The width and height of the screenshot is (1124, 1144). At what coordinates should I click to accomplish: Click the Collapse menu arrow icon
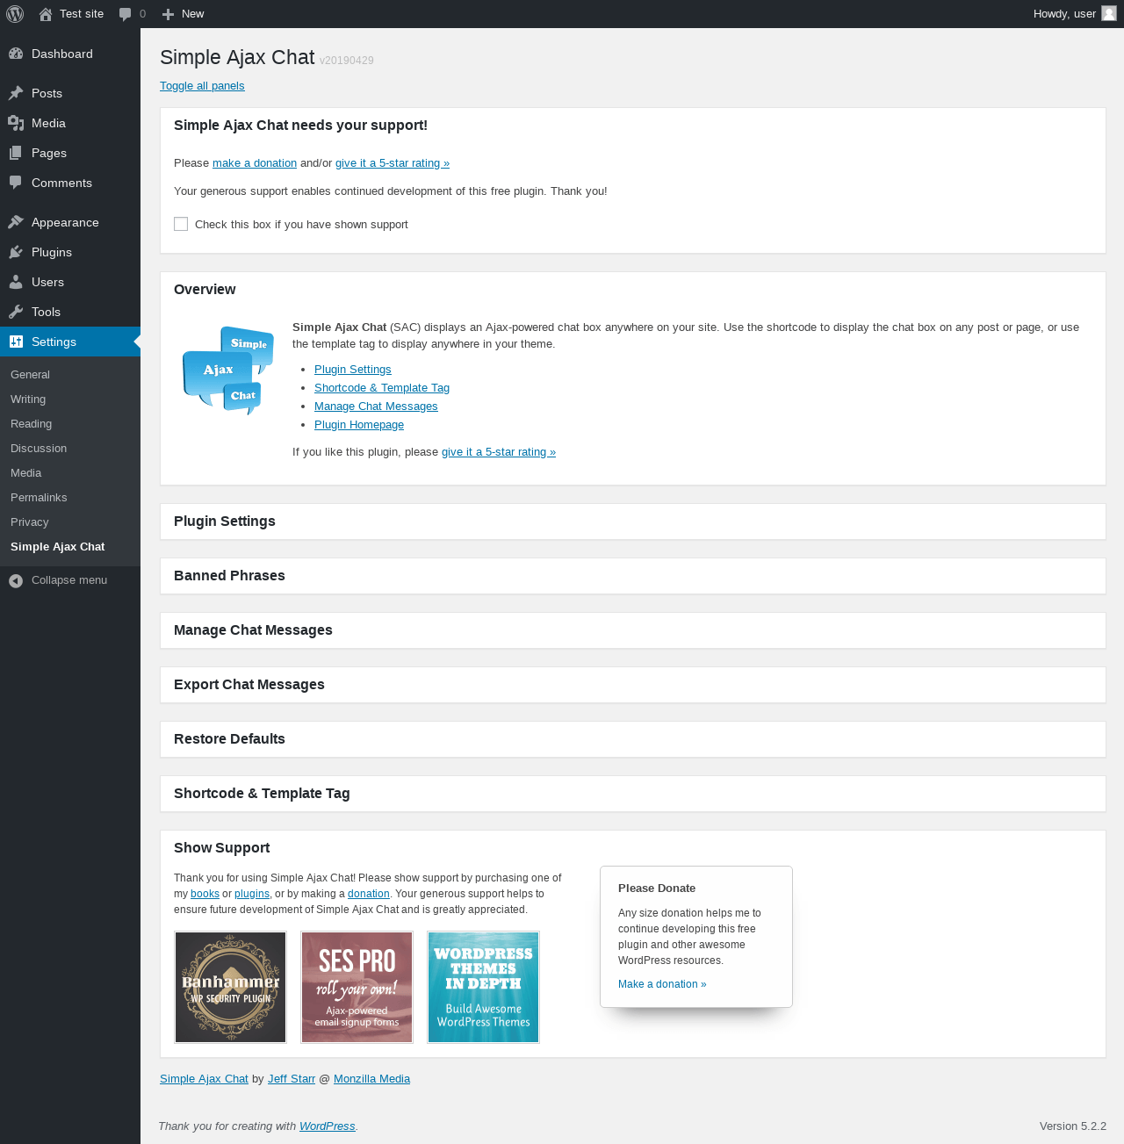point(16,580)
